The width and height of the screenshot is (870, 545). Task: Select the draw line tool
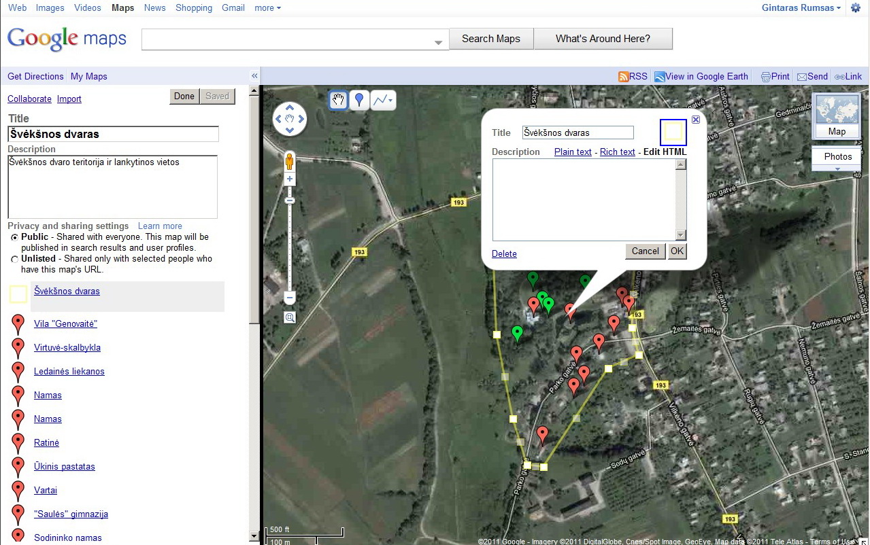tap(382, 101)
